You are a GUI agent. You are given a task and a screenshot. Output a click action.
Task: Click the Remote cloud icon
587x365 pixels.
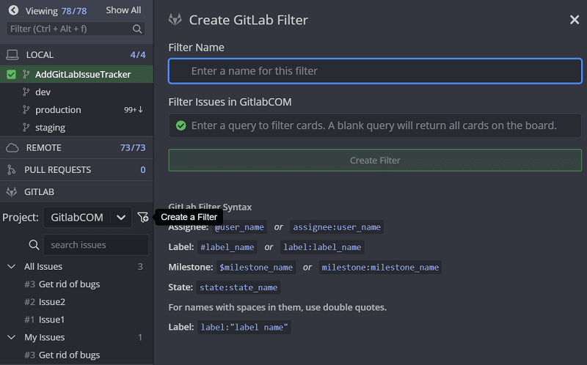pyautogui.click(x=12, y=148)
